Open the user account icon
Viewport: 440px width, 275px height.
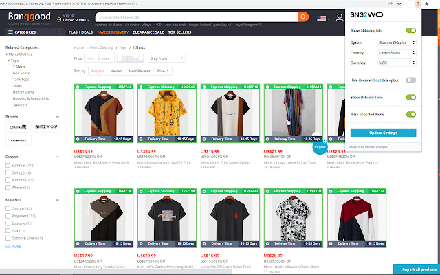(340, 17)
